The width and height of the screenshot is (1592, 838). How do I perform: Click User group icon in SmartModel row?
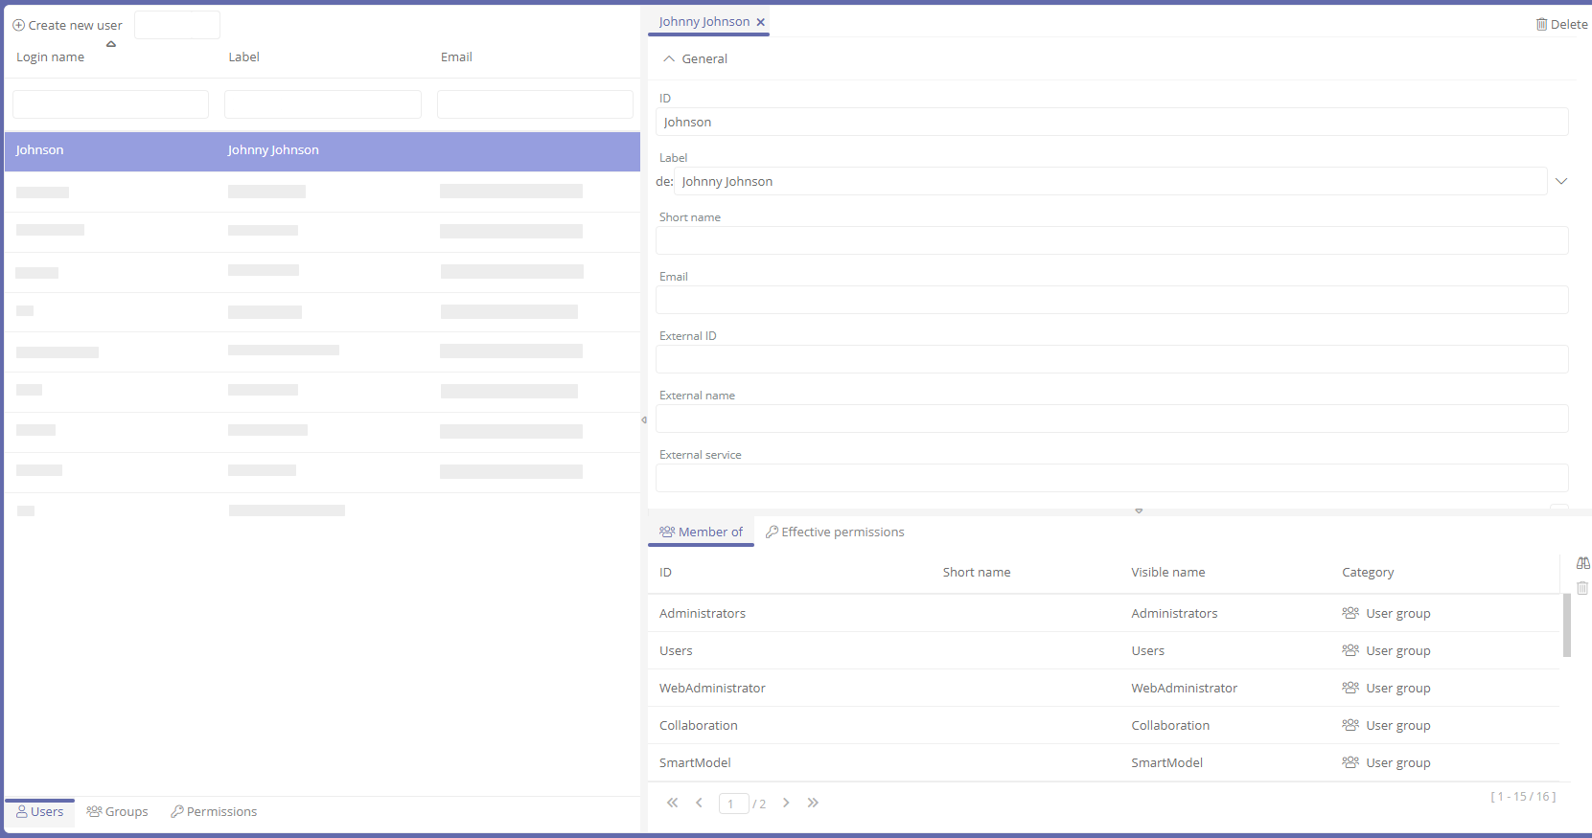[1350, 762]
